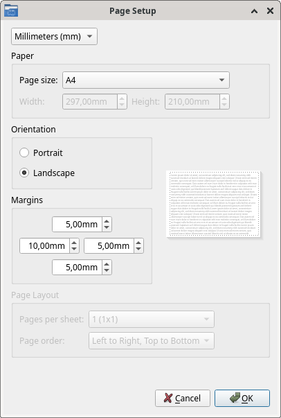Click the Cancel button
Viewport: 281px width, 418px height.
point(183,399)
